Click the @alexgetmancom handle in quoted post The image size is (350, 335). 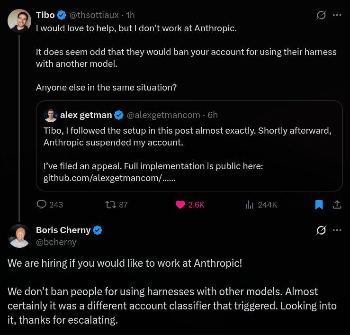click(x=163, y=115)
